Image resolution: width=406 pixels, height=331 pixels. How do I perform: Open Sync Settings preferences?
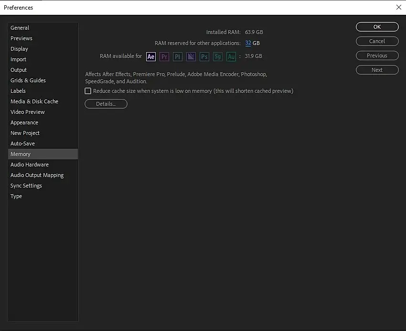[x=43, y=186]
